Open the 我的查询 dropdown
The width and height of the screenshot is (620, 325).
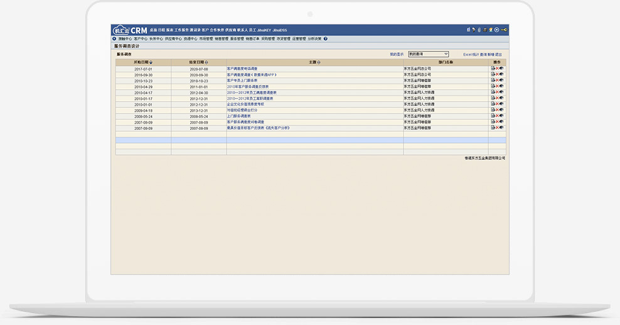point(428,55)
